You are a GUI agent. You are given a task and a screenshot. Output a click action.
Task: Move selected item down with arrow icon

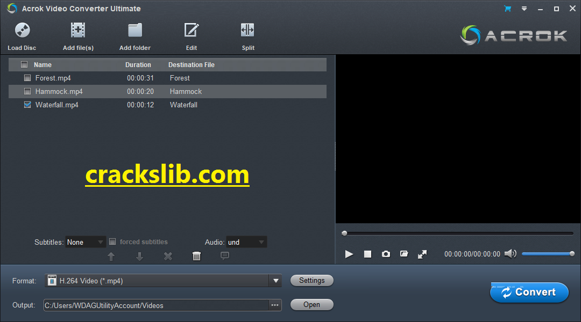point(139,256)
